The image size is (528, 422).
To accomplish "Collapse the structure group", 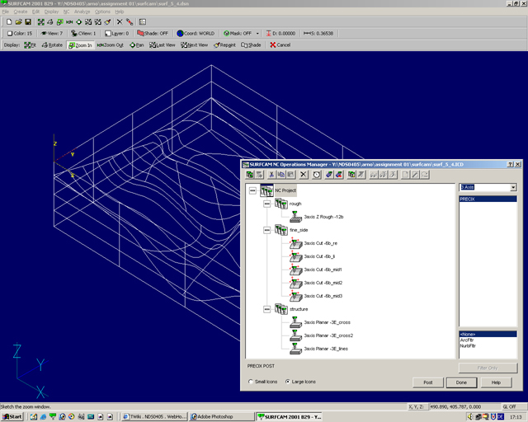I will (x=266, y=309).
